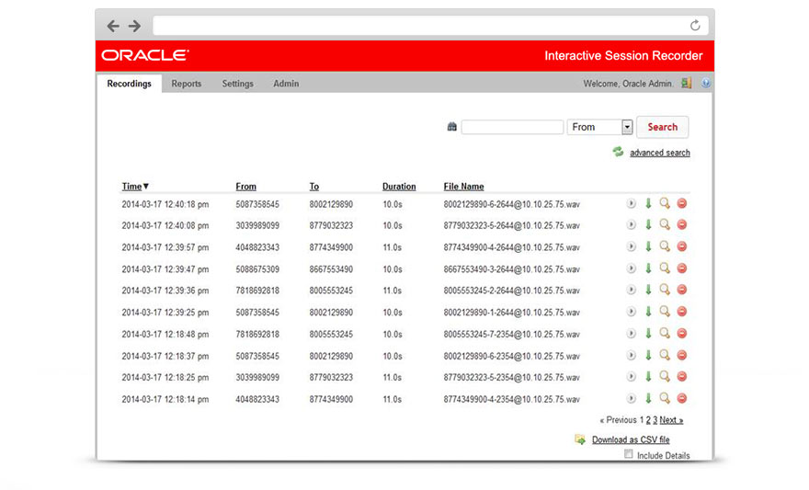Viewport: 809px width, 490px height.
Task: Download the 8005553245-7-2354 wav file
Action: [648, 333]
